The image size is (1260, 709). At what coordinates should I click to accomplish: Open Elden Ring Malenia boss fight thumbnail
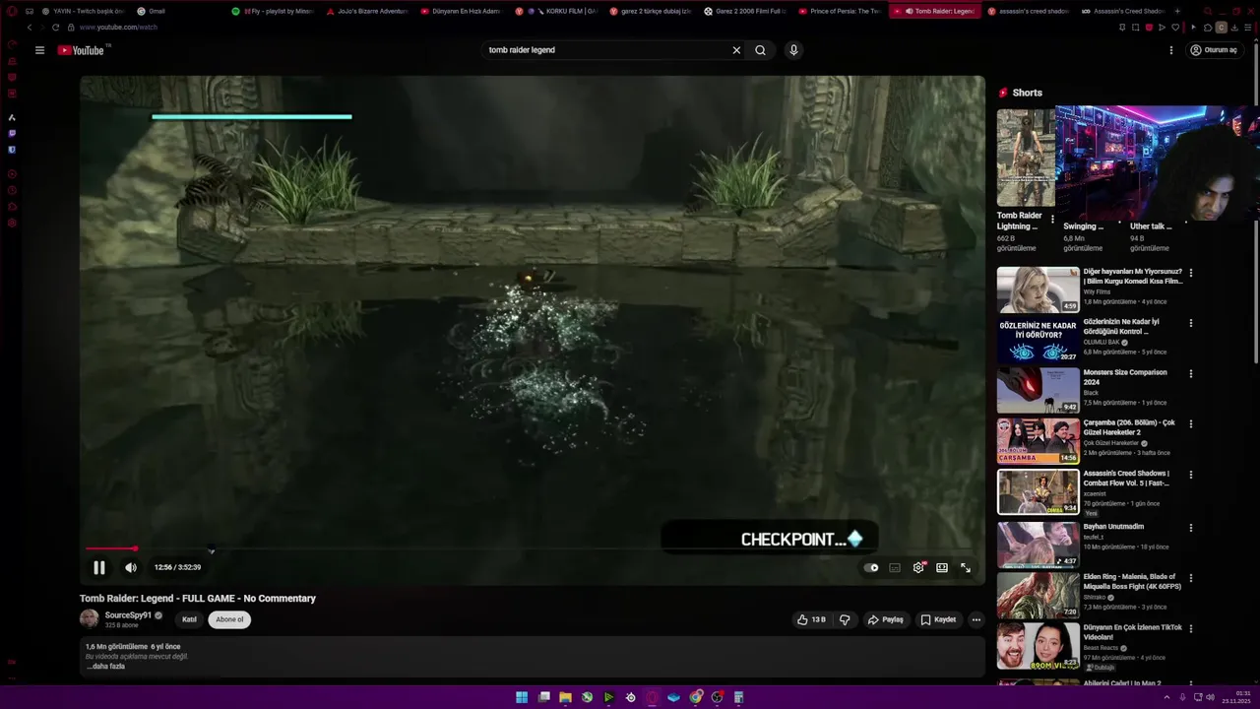[1038, 595]
